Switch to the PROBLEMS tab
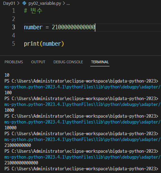 [14, 62]
